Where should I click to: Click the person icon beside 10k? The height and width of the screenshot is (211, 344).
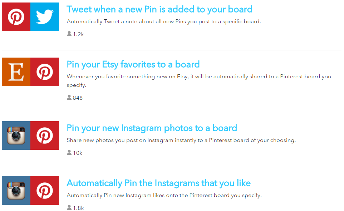[x=69, y=152]
